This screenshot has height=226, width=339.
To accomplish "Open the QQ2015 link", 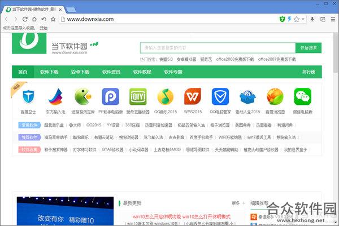I will pos(94,125).
